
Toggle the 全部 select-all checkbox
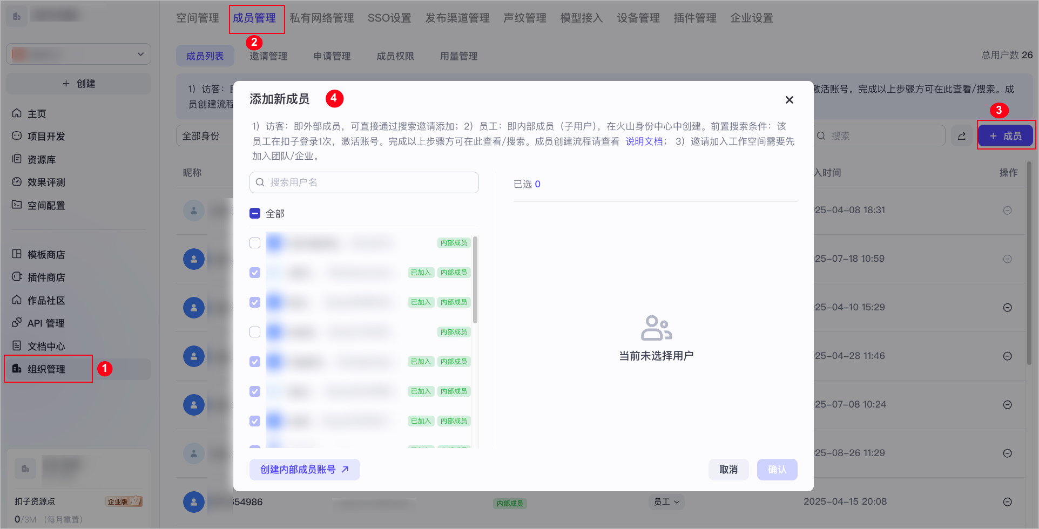(255, 214)
